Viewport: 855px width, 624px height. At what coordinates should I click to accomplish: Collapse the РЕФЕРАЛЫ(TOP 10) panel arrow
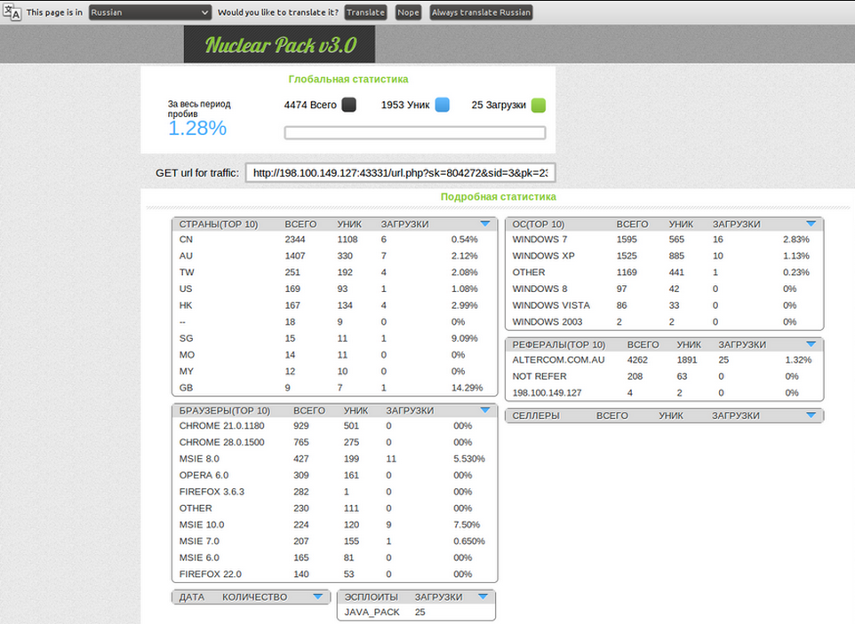coord(811,344)
